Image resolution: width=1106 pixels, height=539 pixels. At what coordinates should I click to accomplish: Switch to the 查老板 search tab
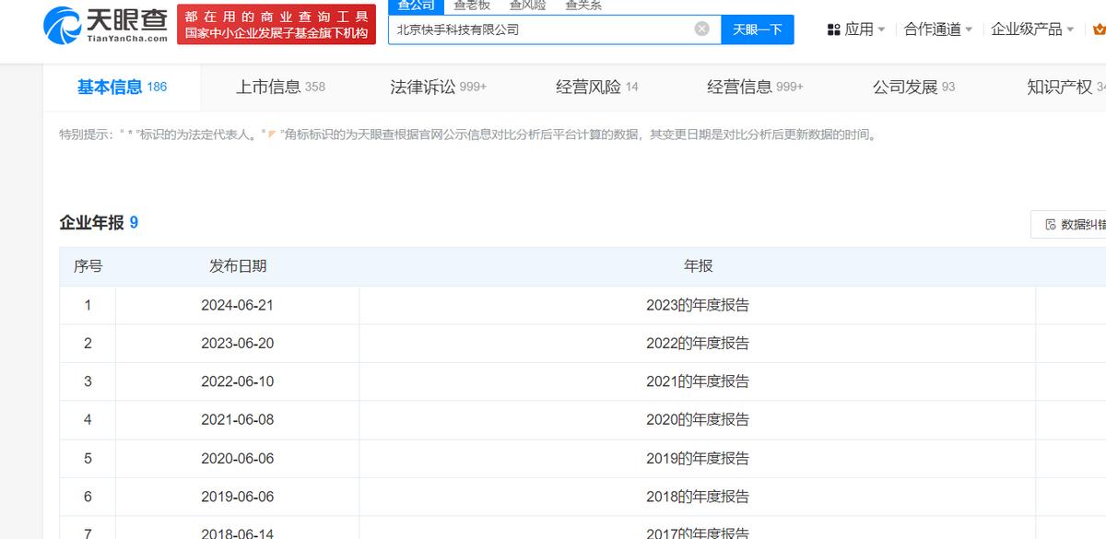pos(472,6)
